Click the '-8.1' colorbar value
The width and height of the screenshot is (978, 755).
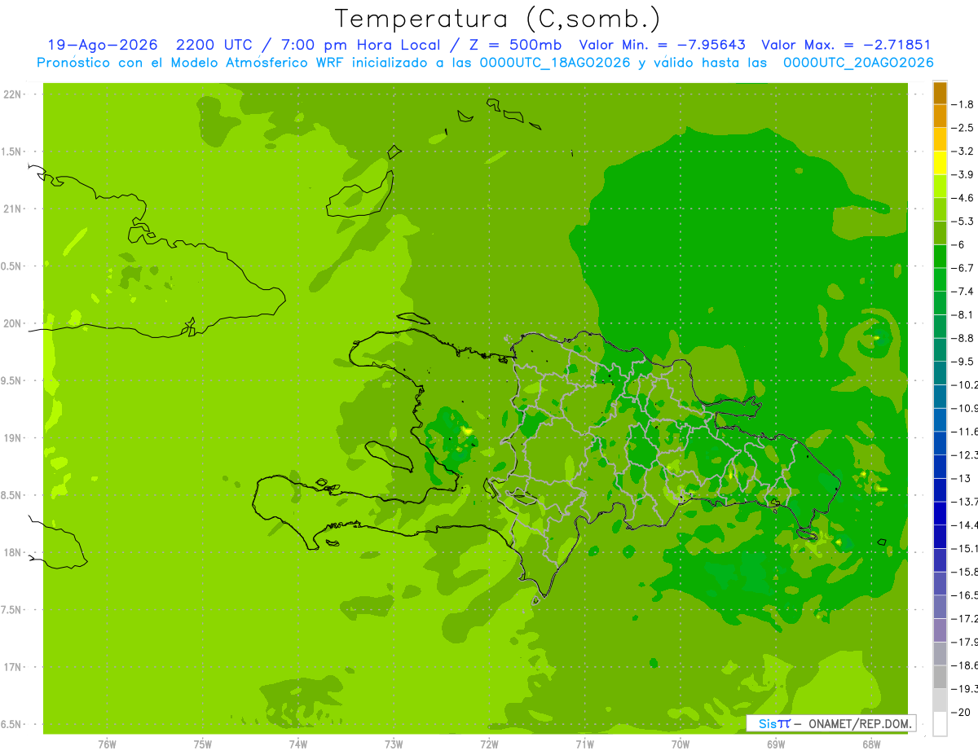coord(963,314)
